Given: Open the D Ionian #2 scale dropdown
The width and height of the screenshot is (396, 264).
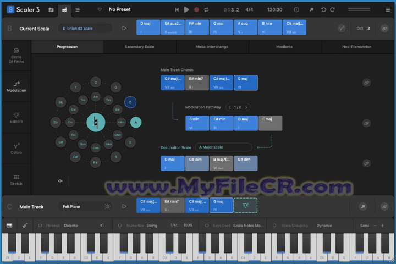Looking at the screenshot, I should (85, 28).
